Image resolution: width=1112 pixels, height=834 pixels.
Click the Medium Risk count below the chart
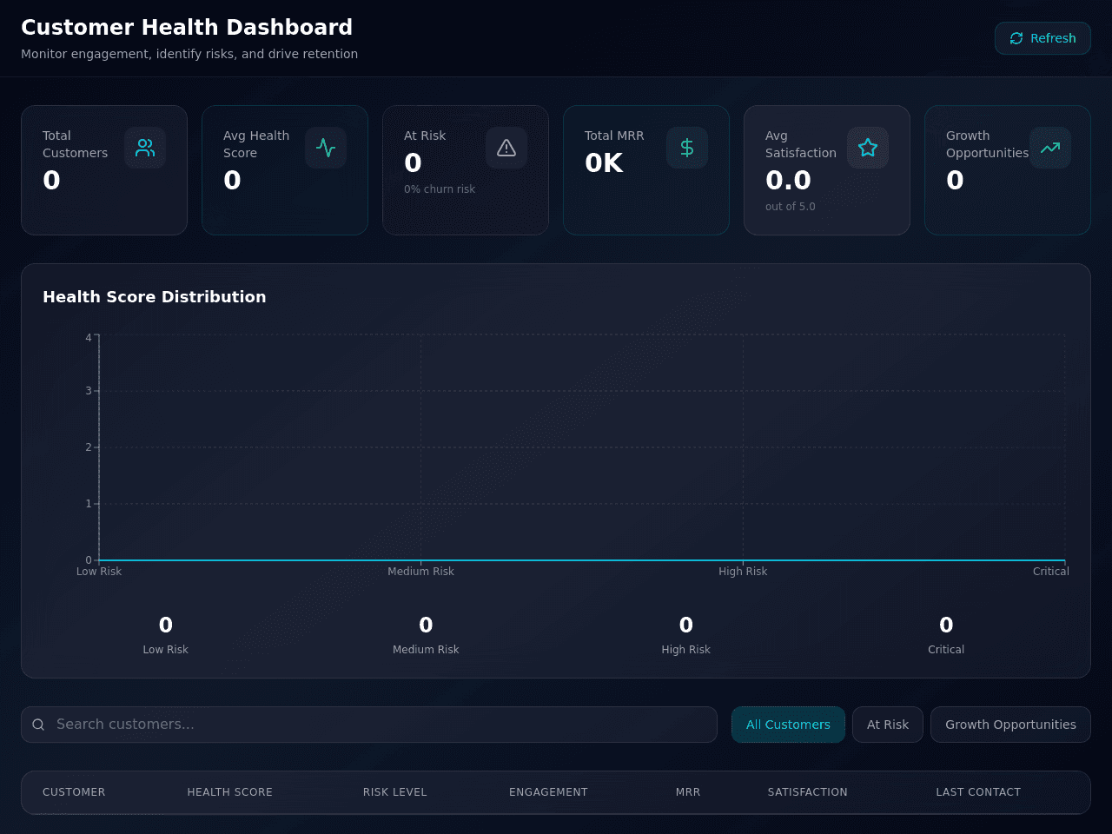pos(426,625)
